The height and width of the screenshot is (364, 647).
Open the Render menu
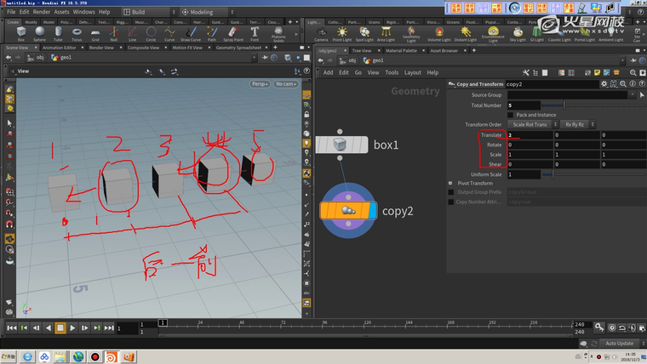click(41, 12)
